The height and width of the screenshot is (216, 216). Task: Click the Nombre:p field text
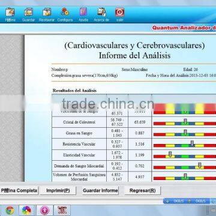tap(59, 70)
